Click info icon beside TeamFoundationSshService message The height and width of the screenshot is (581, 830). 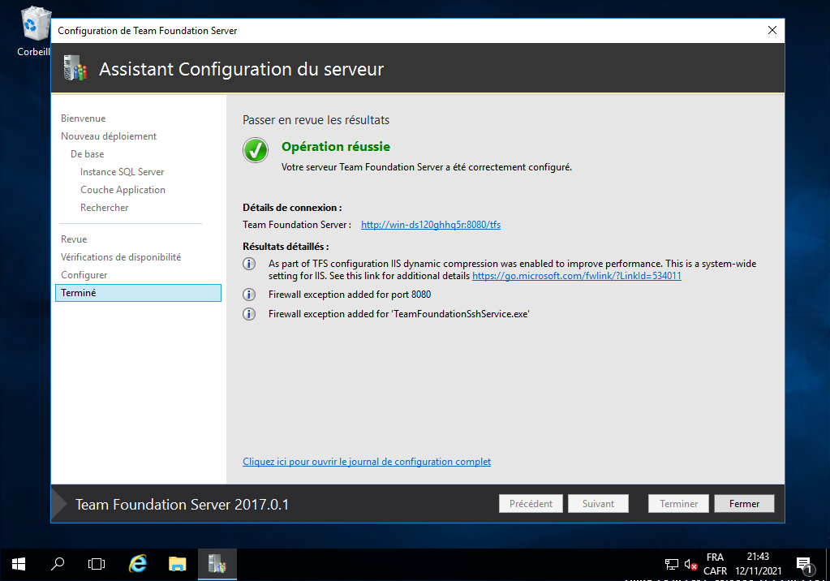coord(250,314)
